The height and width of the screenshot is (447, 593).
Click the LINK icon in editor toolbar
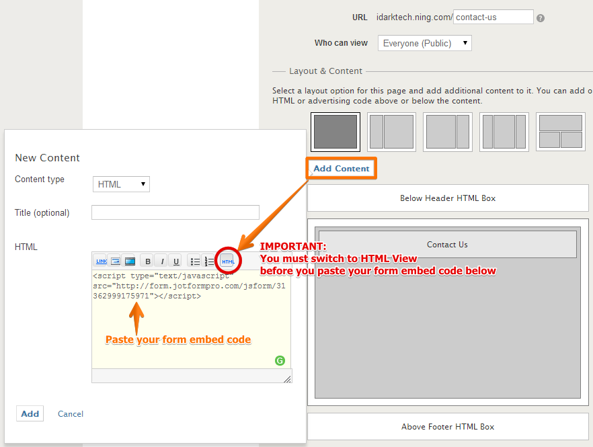101,261
